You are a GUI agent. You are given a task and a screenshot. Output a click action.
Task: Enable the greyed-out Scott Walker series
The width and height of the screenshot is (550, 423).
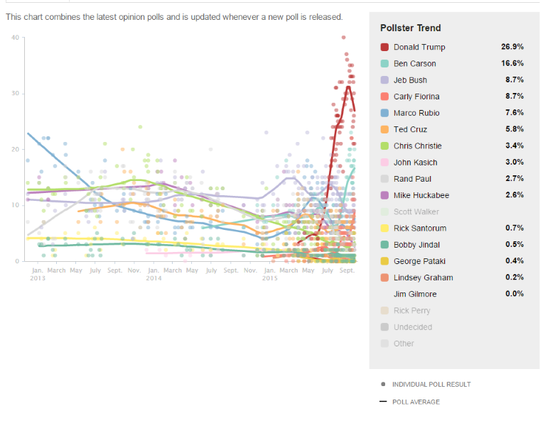(416, 211)
